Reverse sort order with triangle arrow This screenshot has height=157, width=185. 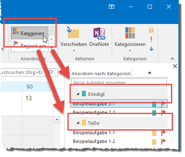[149, 73]
